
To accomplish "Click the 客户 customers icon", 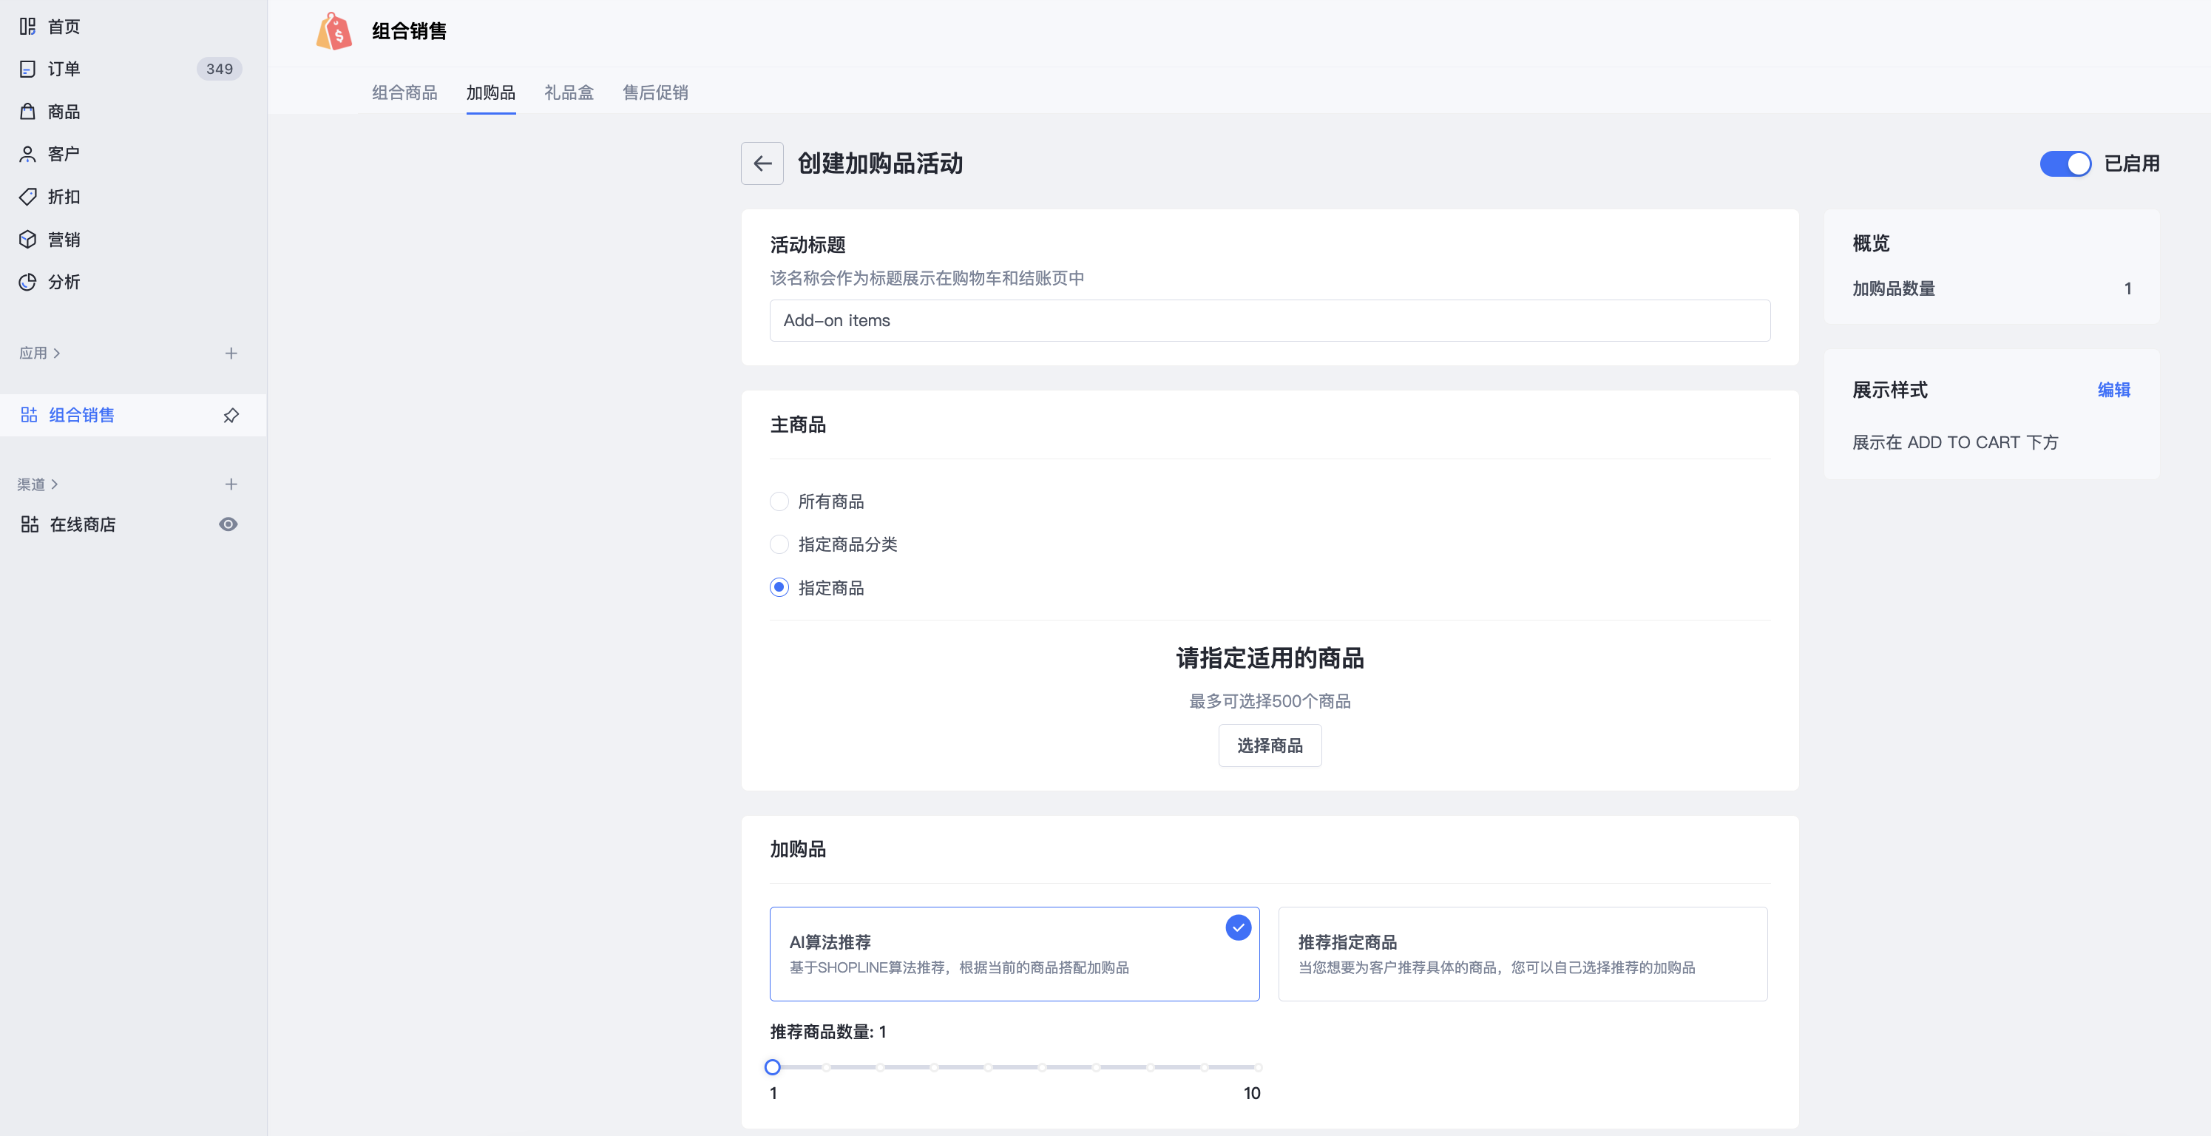I will 27,154.
